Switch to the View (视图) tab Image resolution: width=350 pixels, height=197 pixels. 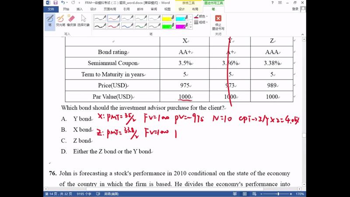pos(168,9)
